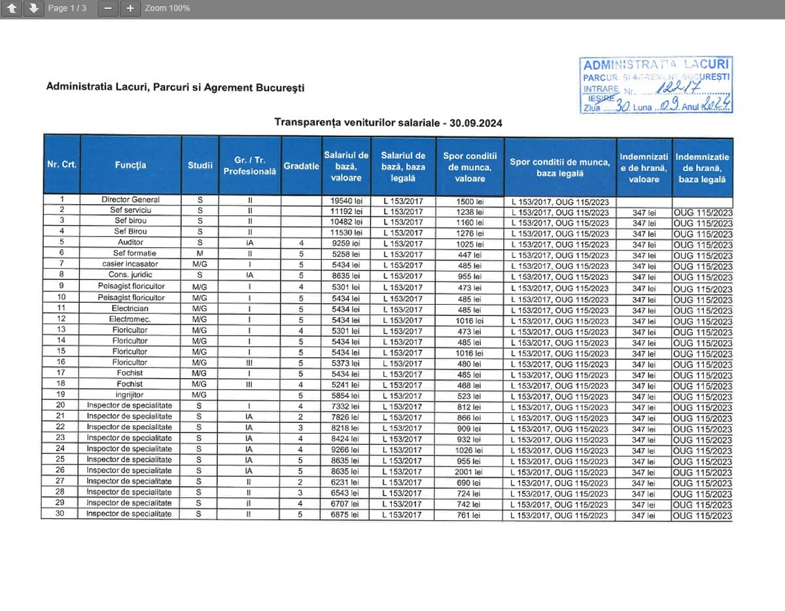785x611 pixels.
Task: Click the base salary '5373 lei'
Action: [x=346, y=363]
